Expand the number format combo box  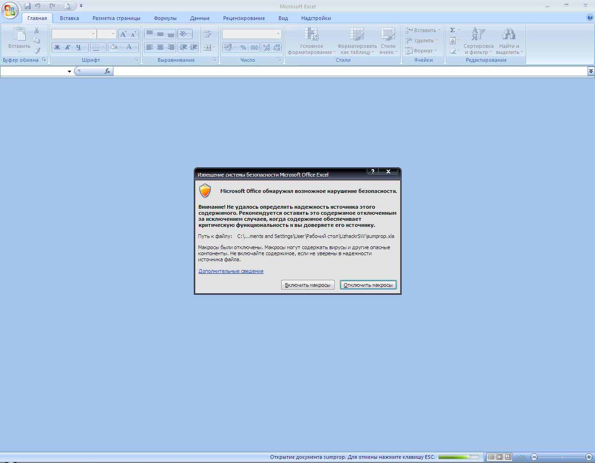(278, 34)
